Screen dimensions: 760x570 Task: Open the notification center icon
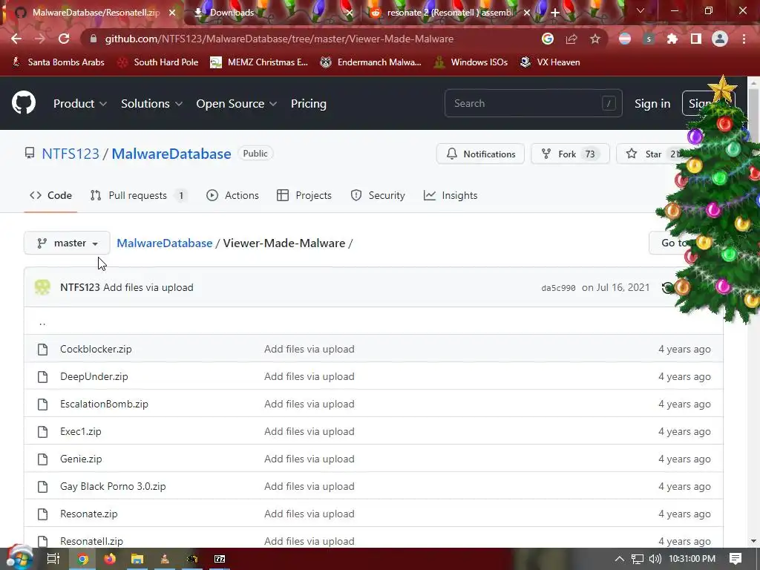tap(736, 559)
